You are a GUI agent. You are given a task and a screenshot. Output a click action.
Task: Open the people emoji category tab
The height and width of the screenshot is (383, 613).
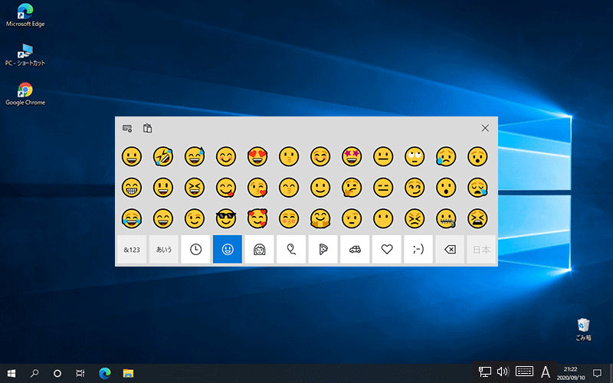259,250
